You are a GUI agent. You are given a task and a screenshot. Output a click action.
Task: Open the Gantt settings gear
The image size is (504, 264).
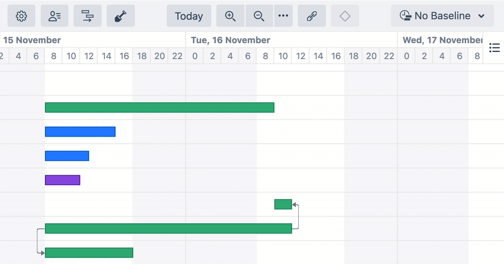coord(21,16)
